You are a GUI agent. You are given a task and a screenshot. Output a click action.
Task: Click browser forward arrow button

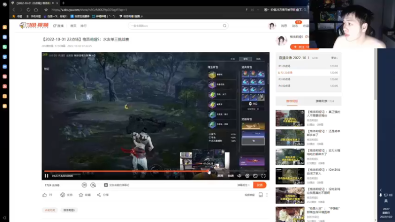click(x=21, y=9)
